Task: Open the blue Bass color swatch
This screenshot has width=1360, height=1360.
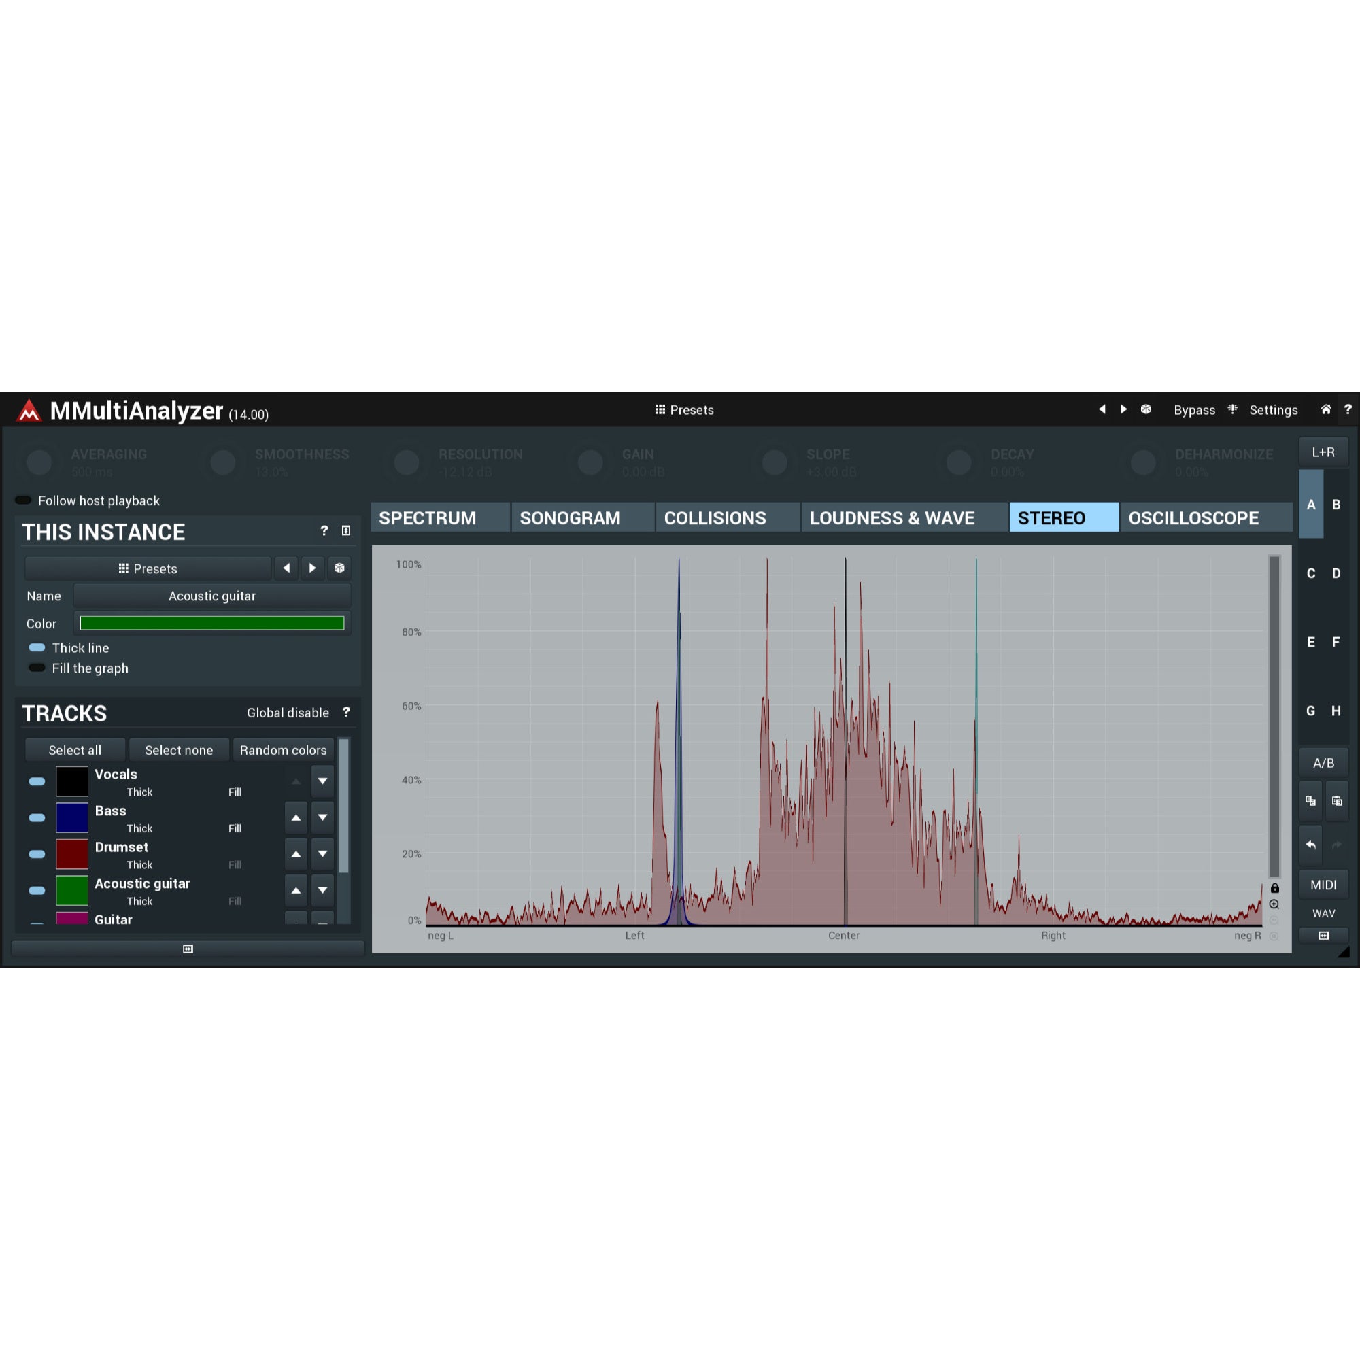Action: coord(72,818)
